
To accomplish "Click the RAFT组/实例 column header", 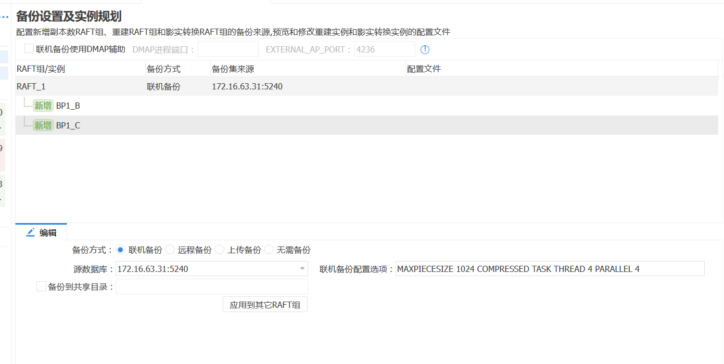I will 81,69.
